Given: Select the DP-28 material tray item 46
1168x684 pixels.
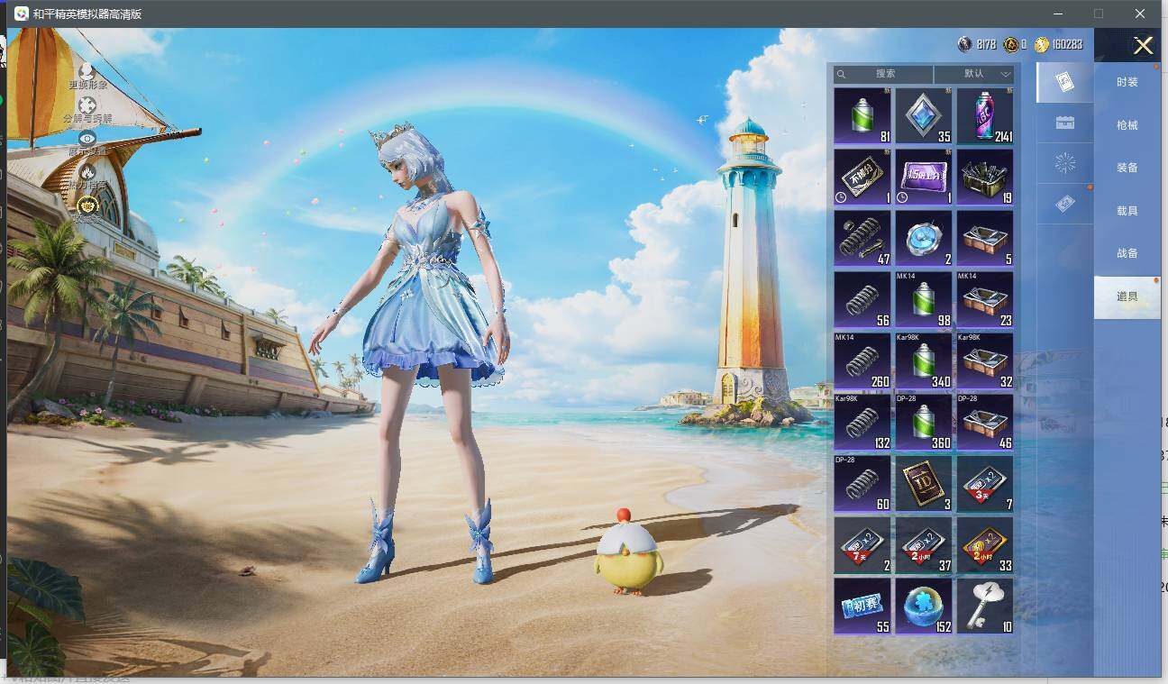Looking at the screenshot, I should click(x=985, y=423).
